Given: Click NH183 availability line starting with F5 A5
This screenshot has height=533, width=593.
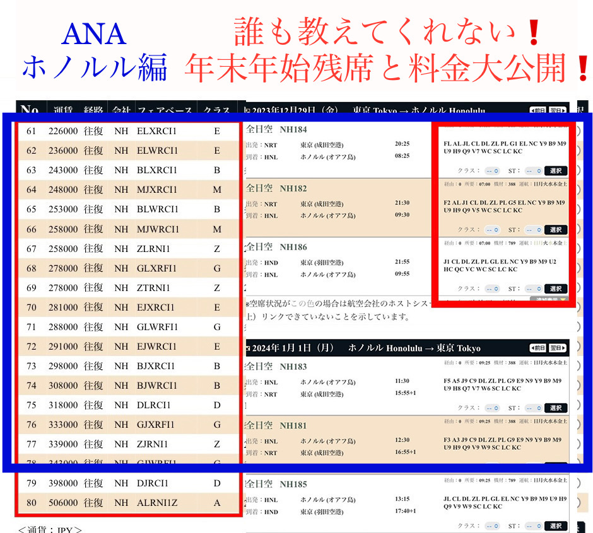Looking at the screenshot, I should tap(503, 381).
